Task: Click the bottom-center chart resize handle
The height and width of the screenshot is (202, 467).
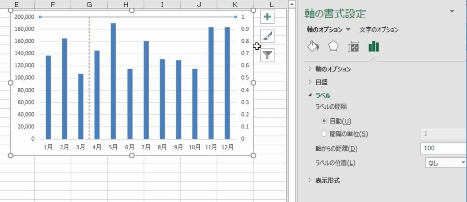Action: point(132,155)
